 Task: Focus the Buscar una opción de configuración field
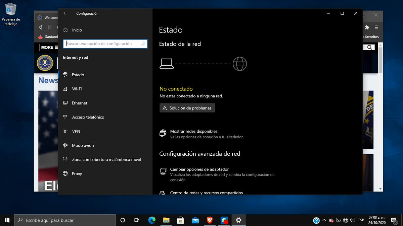coord(105,44)
